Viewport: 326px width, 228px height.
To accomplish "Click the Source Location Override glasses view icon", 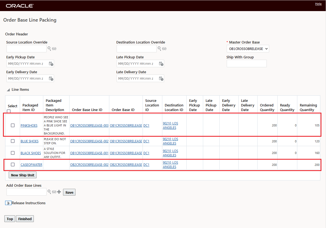I will click(x=54, y=49).
